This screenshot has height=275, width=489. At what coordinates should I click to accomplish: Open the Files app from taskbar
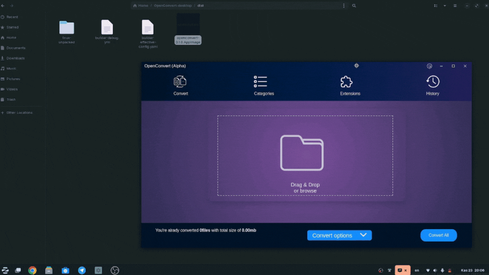click(x=49, y=270)
